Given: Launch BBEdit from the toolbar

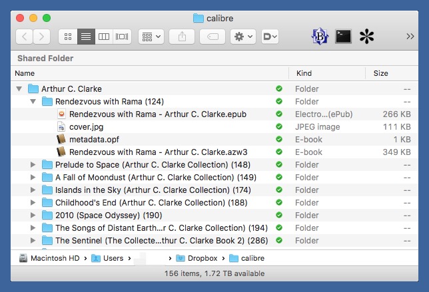Looking at the screenshot, I should pos(320,37).
